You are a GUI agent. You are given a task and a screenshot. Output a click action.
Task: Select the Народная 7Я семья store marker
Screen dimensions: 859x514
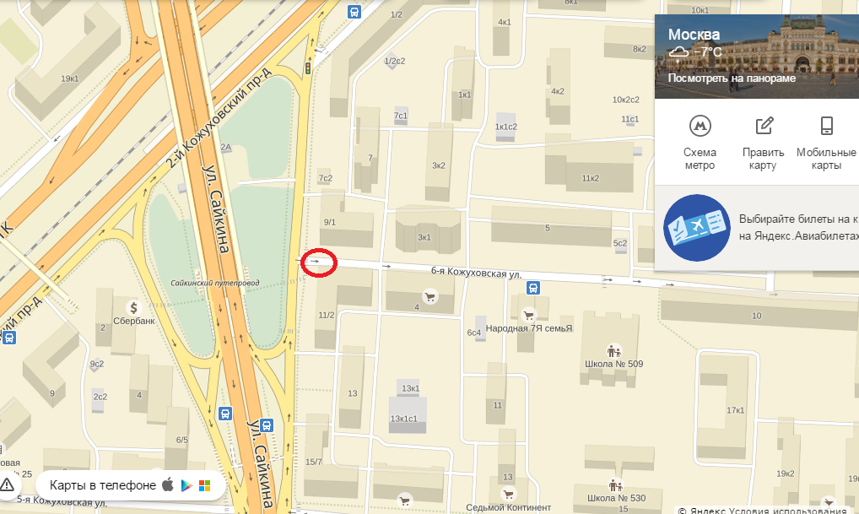click(529, 315)
